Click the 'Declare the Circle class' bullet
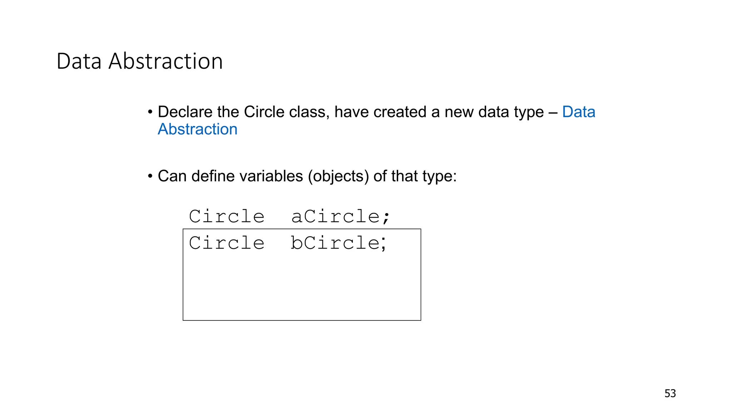The image size is (732, 412). tap(376, 121)
